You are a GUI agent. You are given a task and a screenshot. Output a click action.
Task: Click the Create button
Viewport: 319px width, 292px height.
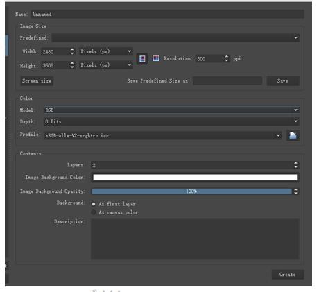point(288,275)
